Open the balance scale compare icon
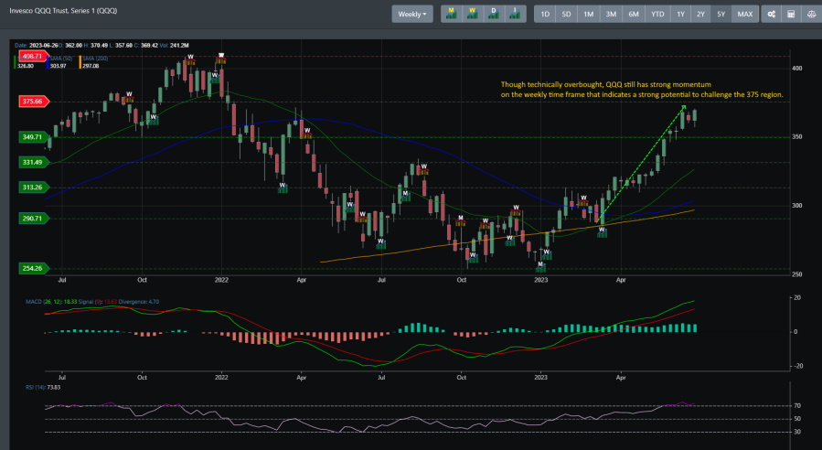 click(812, 14)
